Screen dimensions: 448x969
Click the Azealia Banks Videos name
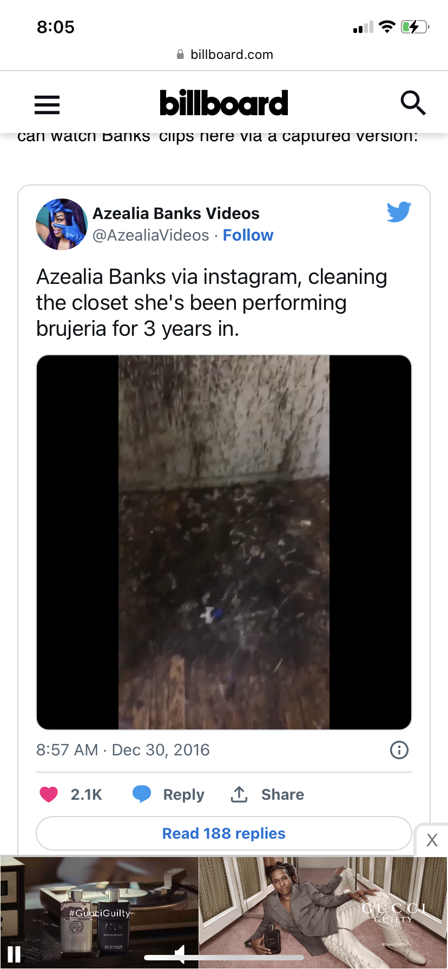pos(176,214)
